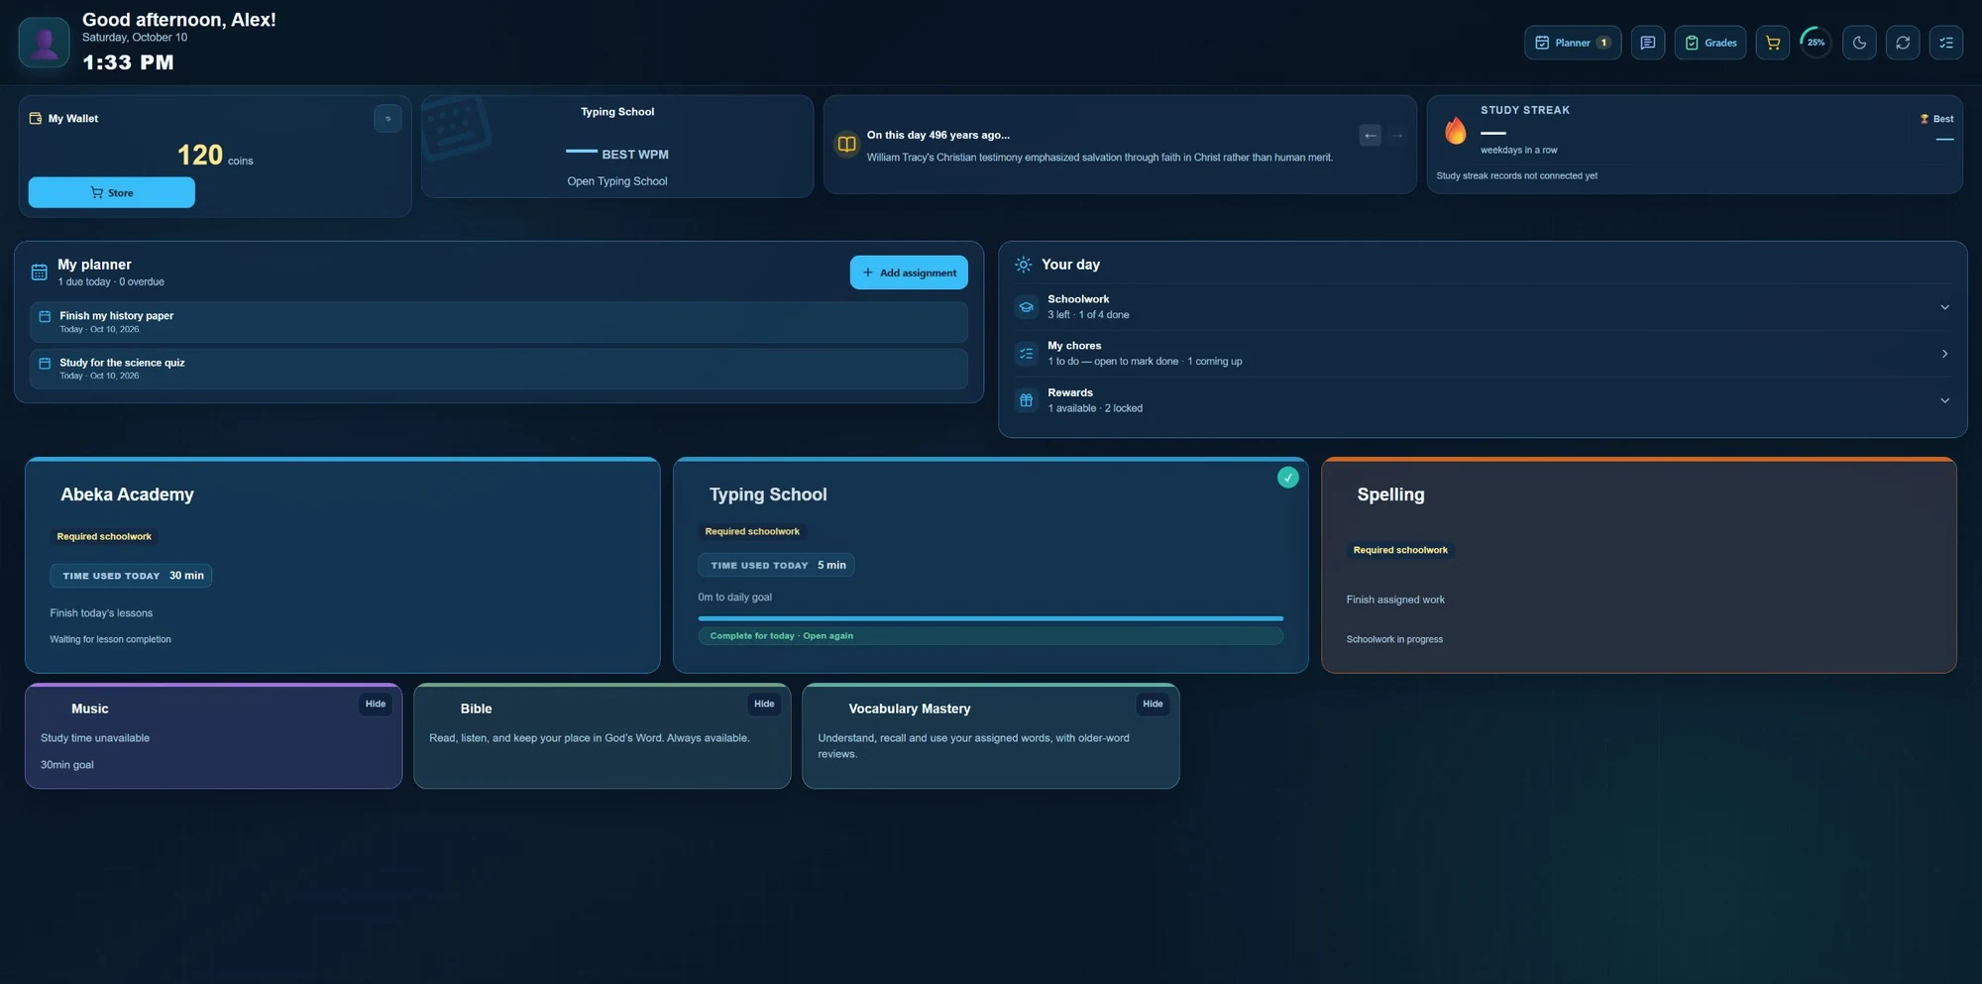Open My chores chevron
Viewport: 1982px width, 984px height.
tap(1944, 354)
